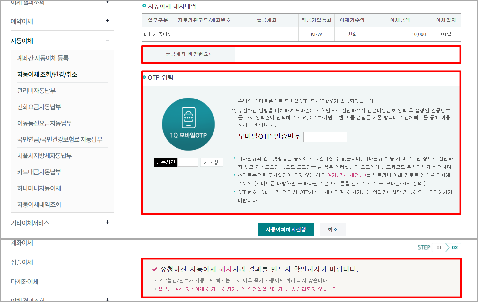Click the 남은시간 timer label
This screenshot has height=302, width=478.
coord(166,162)
